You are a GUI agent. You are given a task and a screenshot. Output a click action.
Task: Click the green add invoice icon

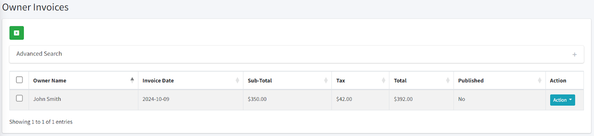point(16,33)
